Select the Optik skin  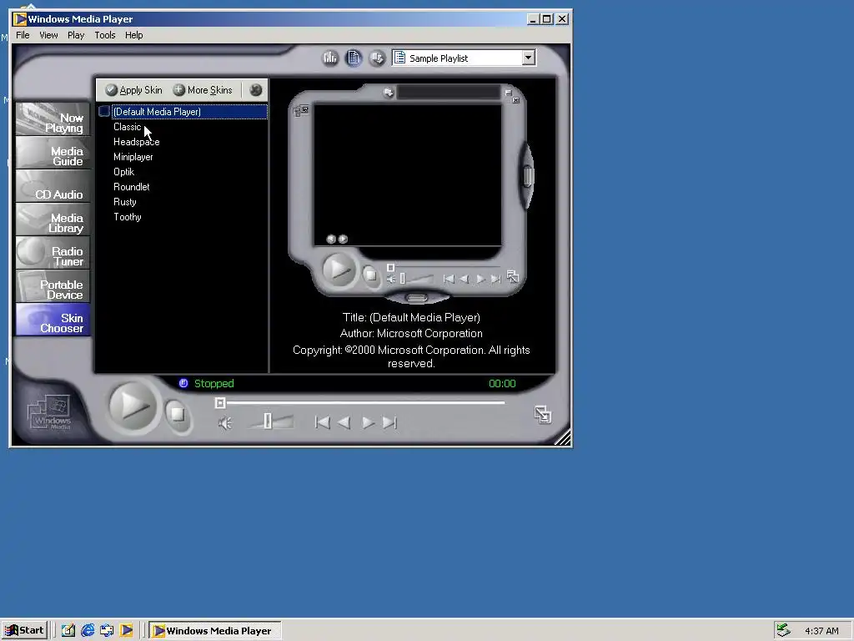tap(123, 172)
